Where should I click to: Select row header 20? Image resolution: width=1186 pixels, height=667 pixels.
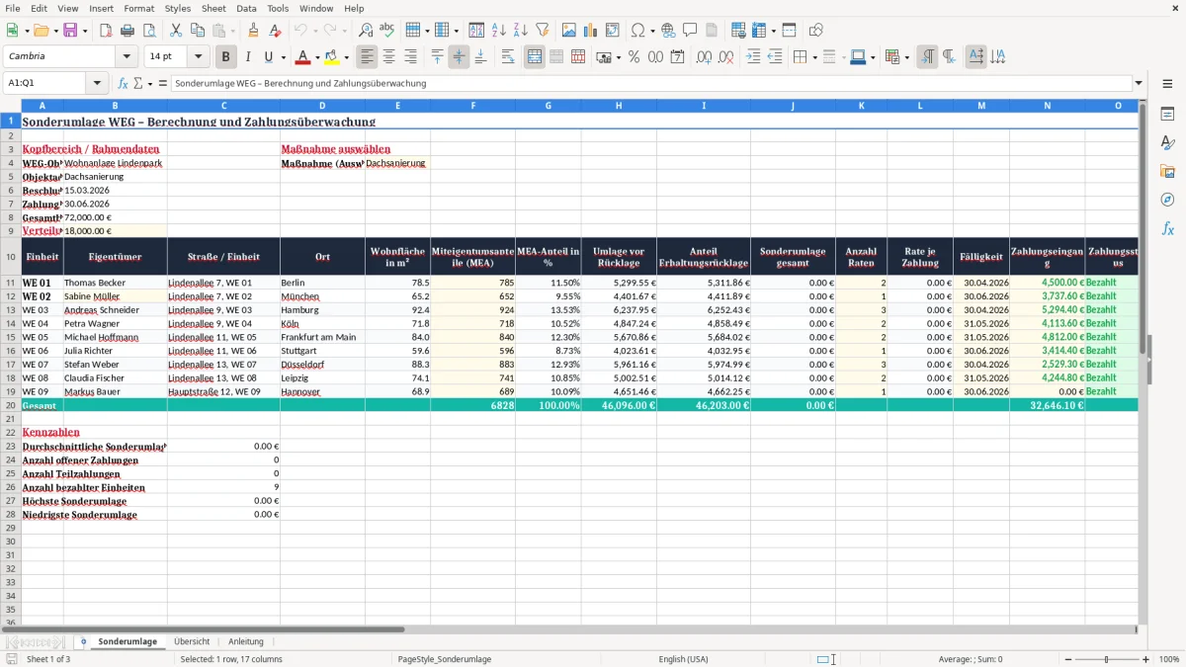10,405
